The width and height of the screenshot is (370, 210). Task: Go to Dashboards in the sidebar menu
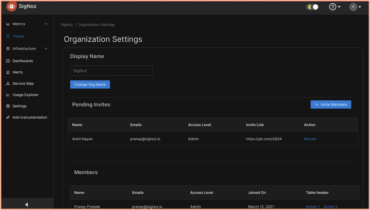23,61
